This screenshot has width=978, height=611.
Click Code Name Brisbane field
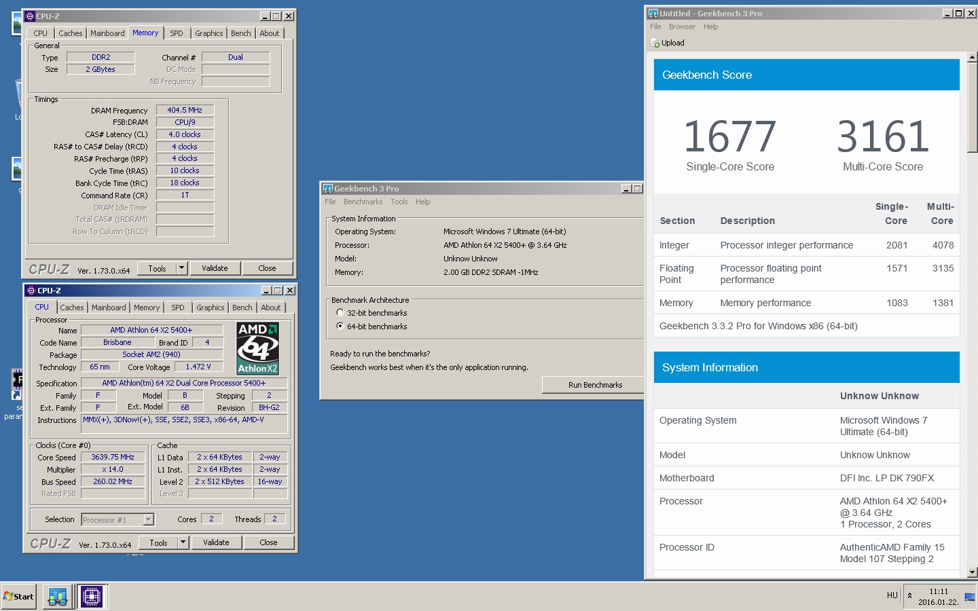117,343
